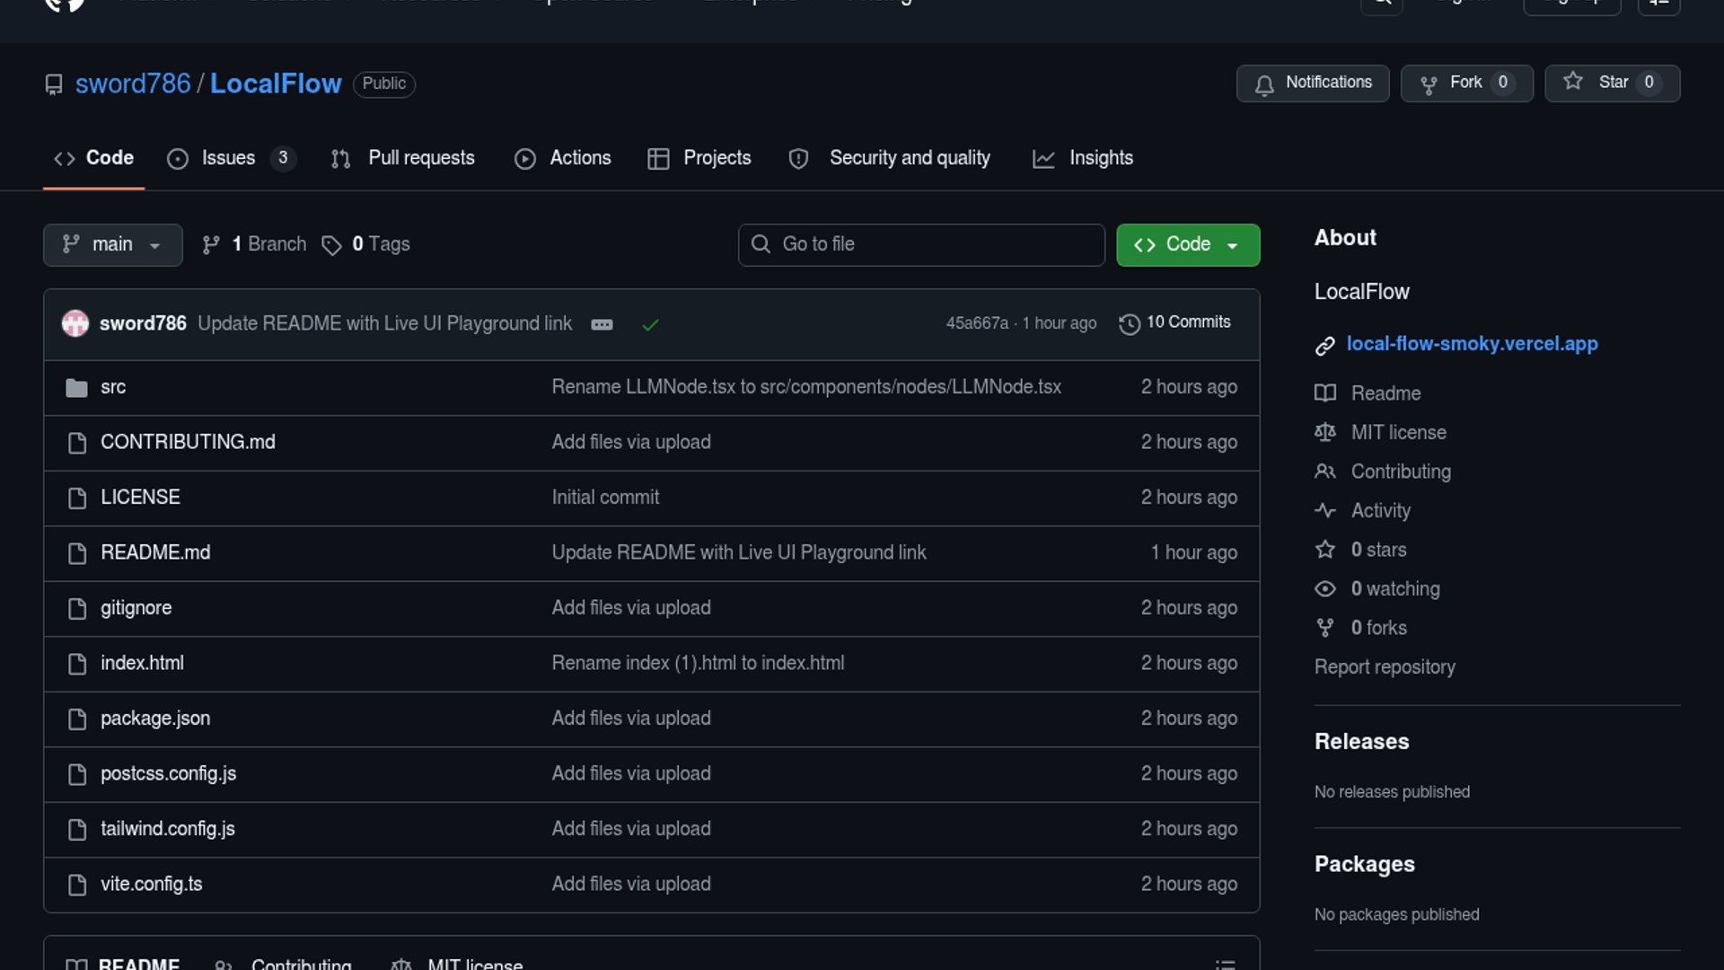Click the green commit status checkmark

(650, 325)
